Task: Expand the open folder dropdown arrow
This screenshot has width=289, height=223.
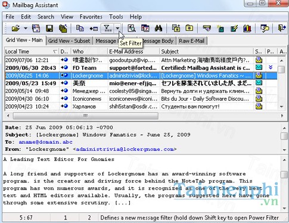Action: [26, 29]
